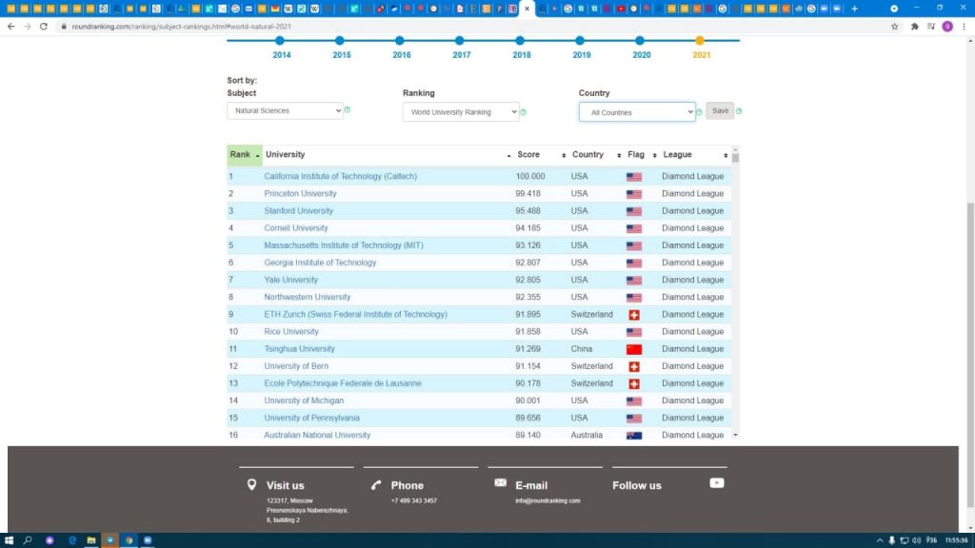Viewport: 975px width, 548px height.
Task: Open California Institute of Technology (Caltech) link
Action: (x=341, y=176)
